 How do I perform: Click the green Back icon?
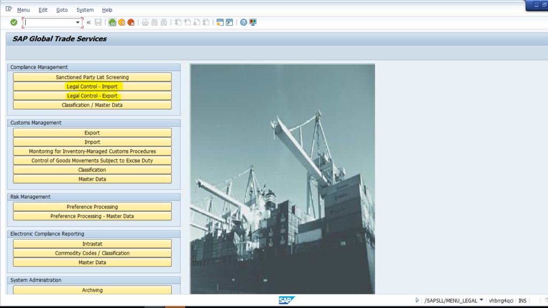[112, 22]
